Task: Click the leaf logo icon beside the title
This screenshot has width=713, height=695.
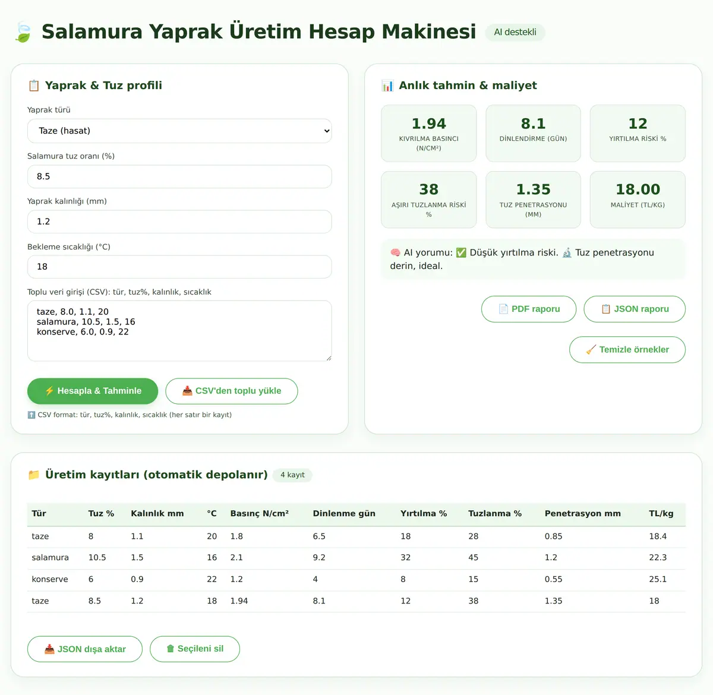Action: 23,32
